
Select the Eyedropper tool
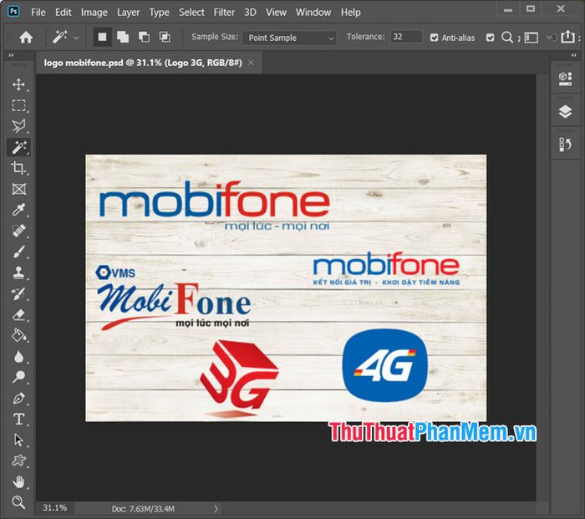18,210
